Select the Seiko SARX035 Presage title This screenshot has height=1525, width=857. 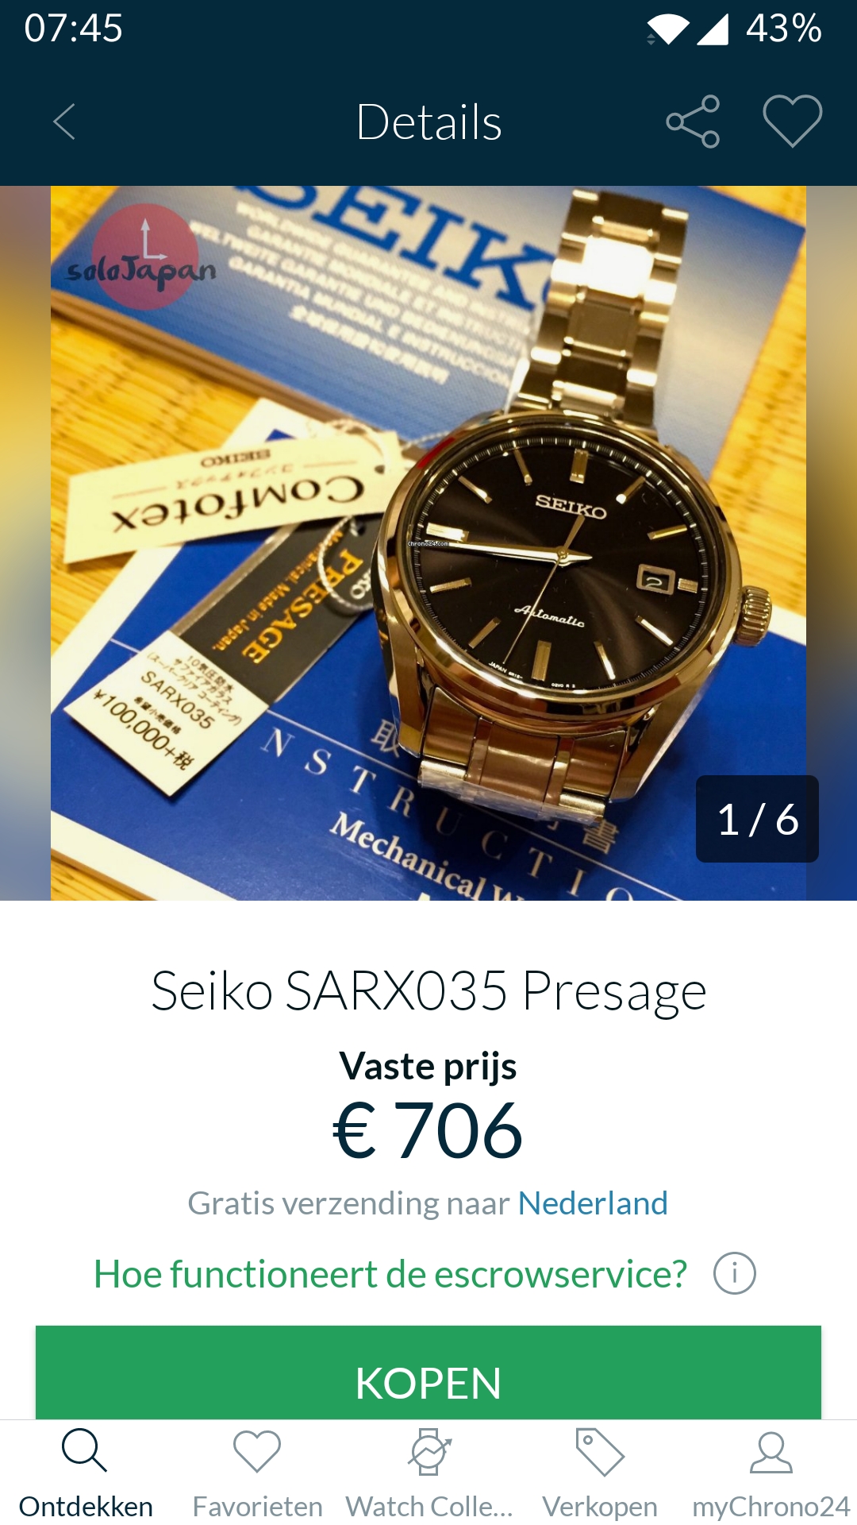(x=428, y=991)
